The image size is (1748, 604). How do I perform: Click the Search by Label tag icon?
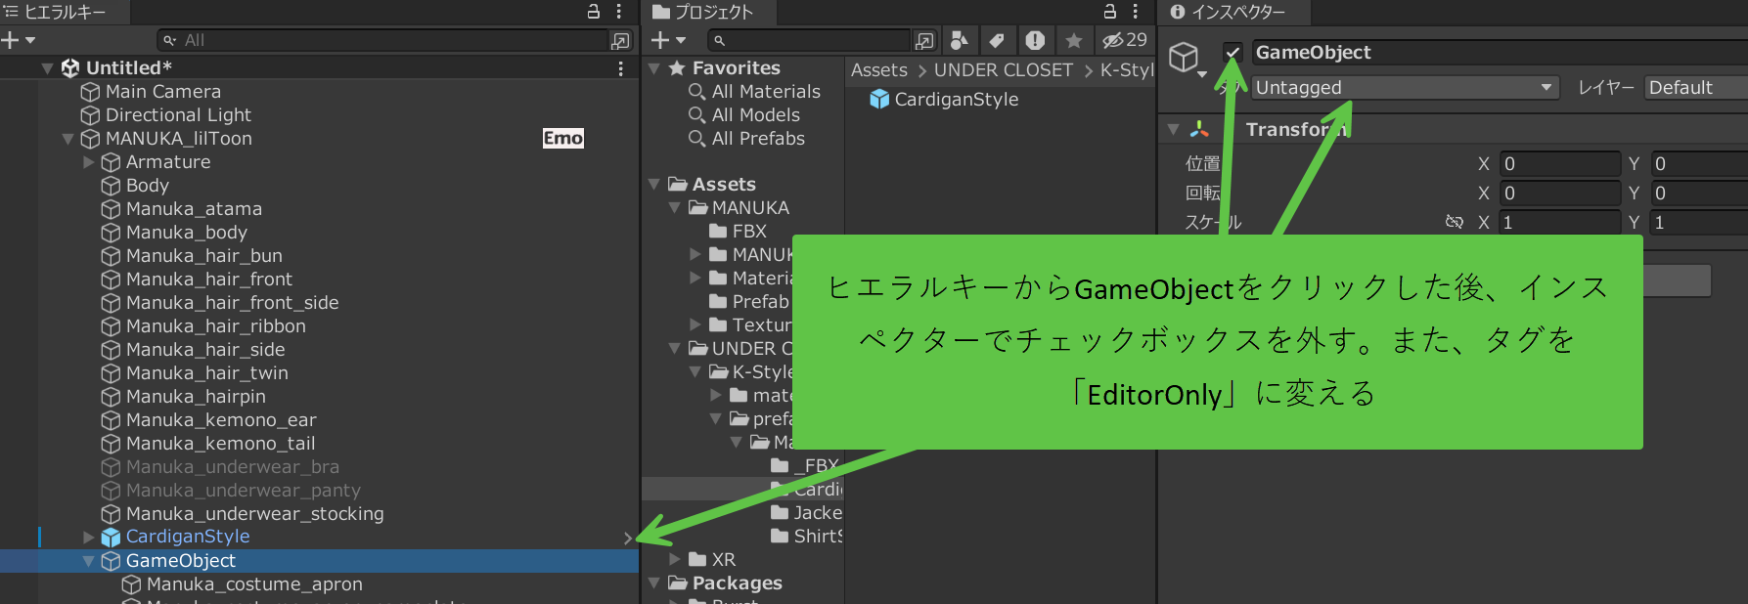tap(997, 40)
